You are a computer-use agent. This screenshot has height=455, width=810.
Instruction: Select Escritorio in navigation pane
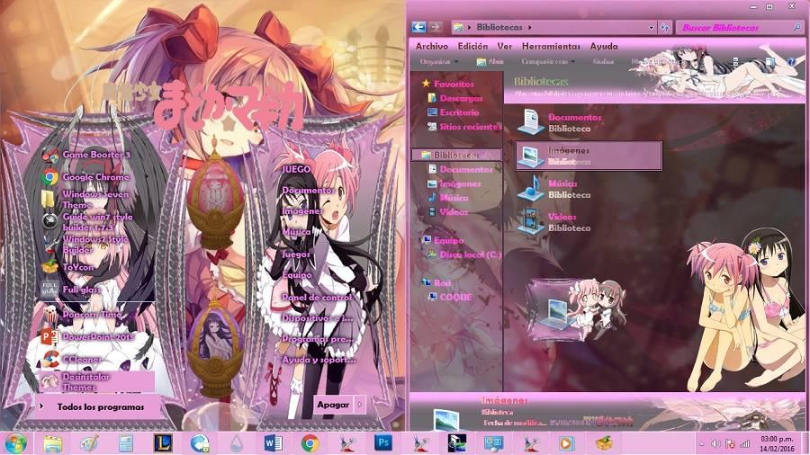click(453, 112)
